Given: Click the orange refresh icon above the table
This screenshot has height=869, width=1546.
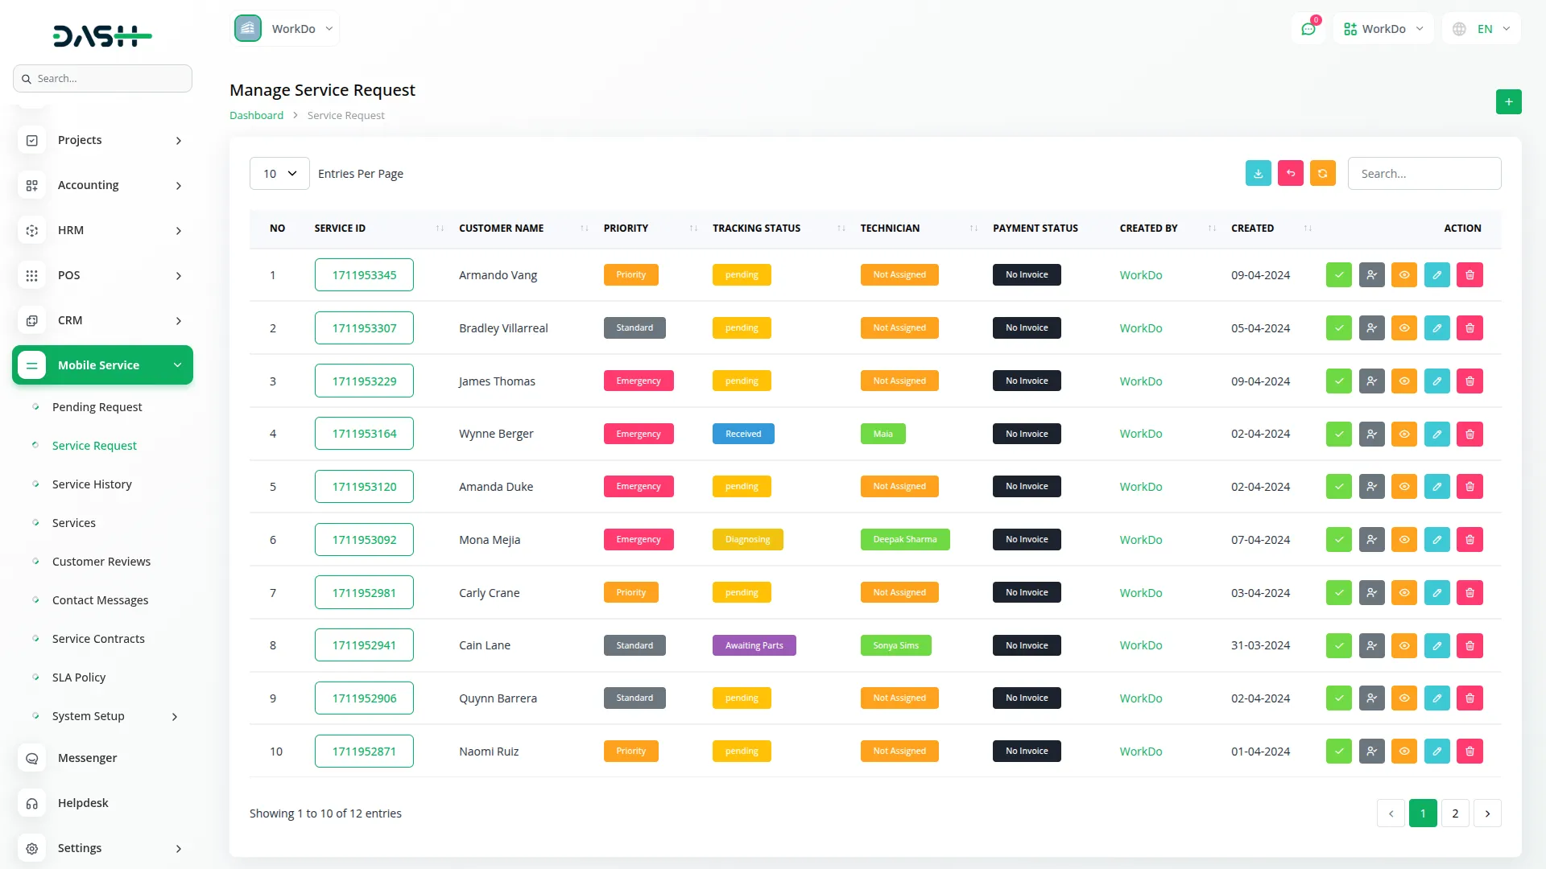Looking at the screenshot, I should point(1323,173).
